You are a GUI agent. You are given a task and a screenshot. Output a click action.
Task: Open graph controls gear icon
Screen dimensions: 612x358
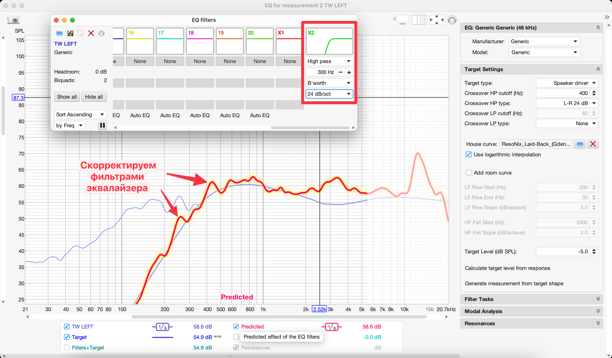click(x=452, y=20)
